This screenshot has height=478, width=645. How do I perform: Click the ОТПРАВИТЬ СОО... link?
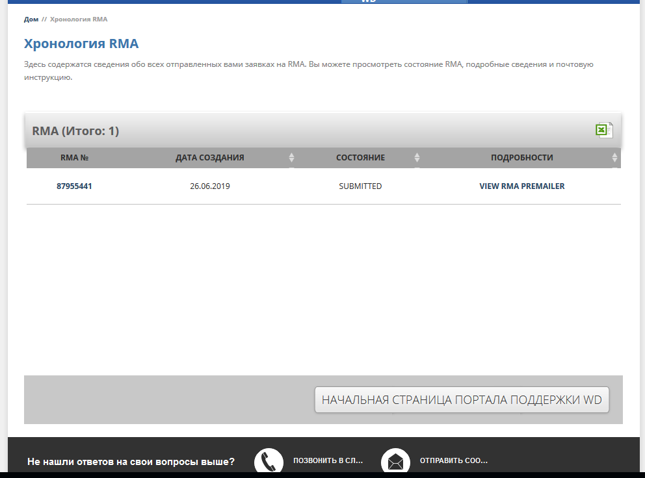[453, 460]
